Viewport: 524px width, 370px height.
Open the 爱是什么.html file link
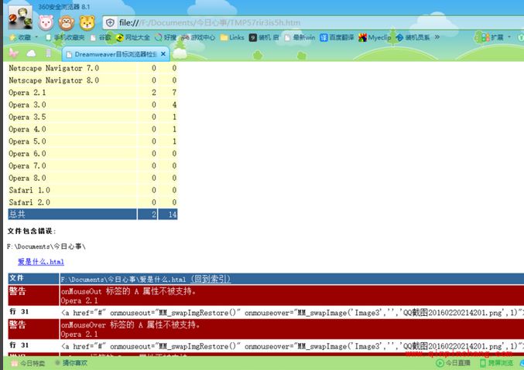point(41,262)
